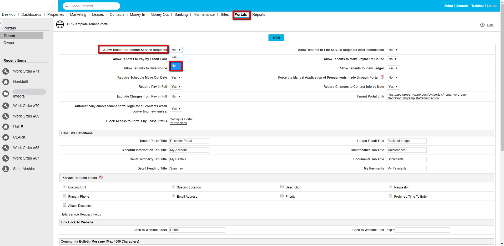This screenshot has width=504, height=246.
Task: Click the person icon beside Scott Abshire
Action: pos(6,169)
